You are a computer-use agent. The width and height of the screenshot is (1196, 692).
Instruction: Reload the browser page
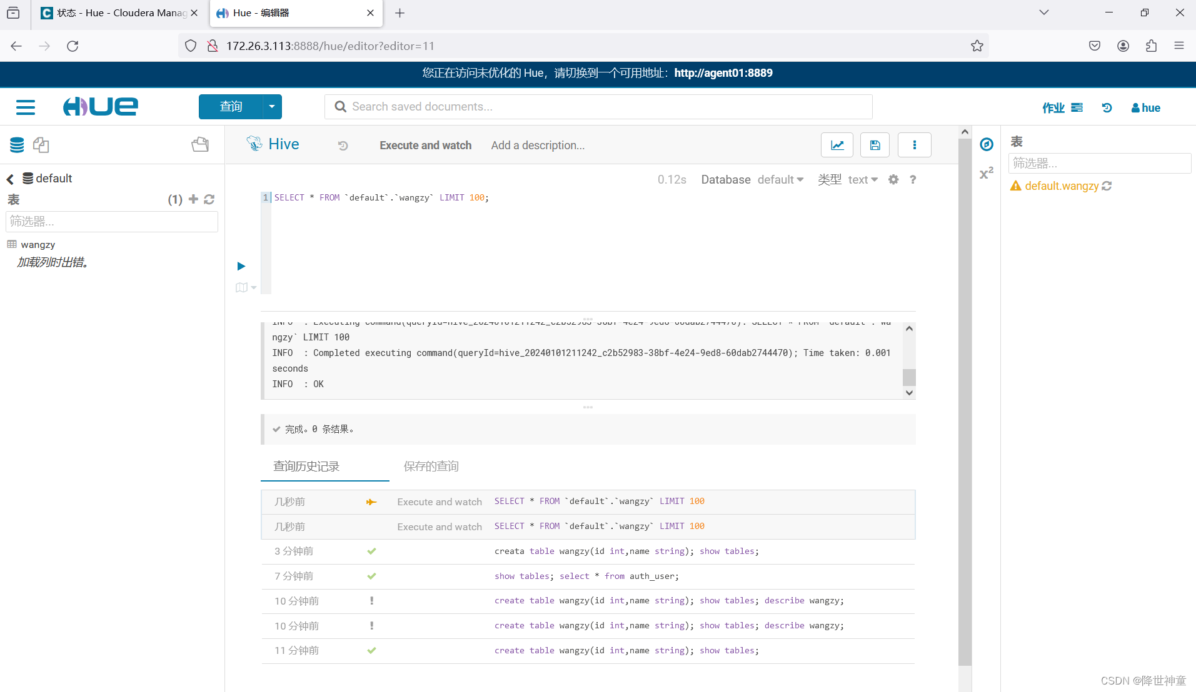tap(73, 46)
